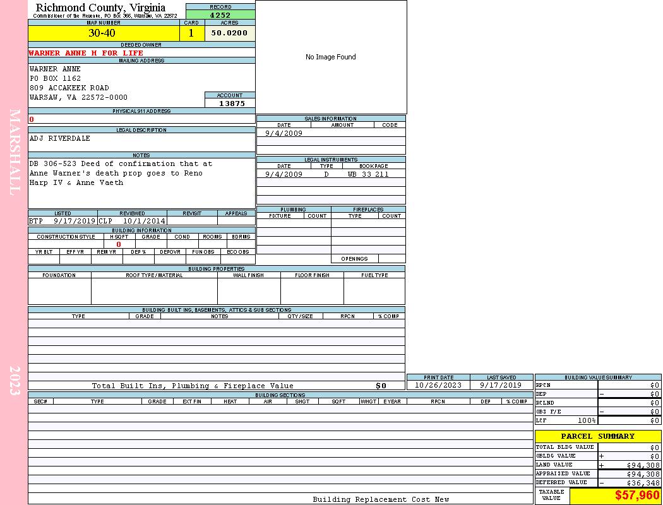Click the LTF 100% percentage
This screenshot has height=505, width=663.
click(x=587, y=420)
